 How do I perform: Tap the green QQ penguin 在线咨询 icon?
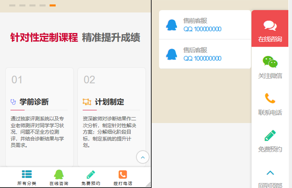59,174
